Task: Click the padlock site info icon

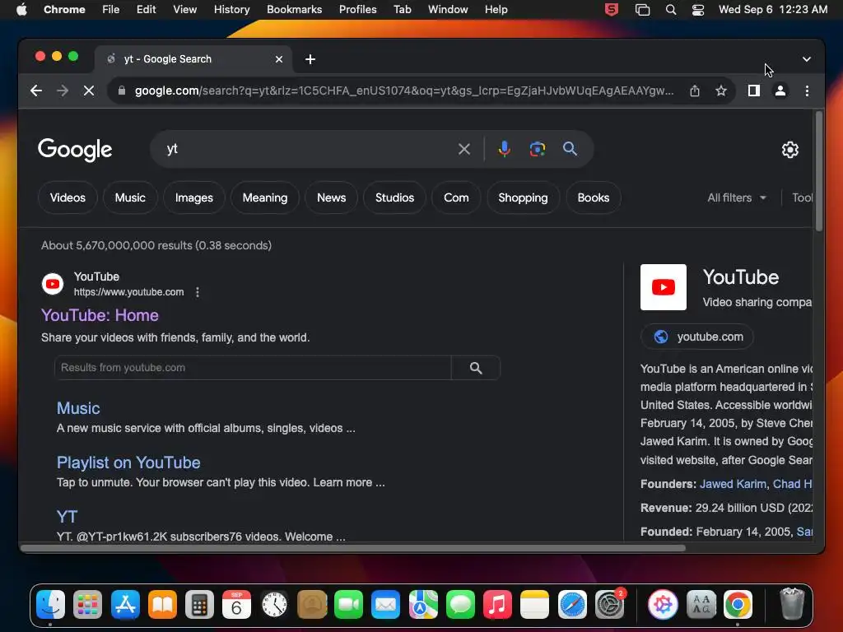Action: click(122, 91)
